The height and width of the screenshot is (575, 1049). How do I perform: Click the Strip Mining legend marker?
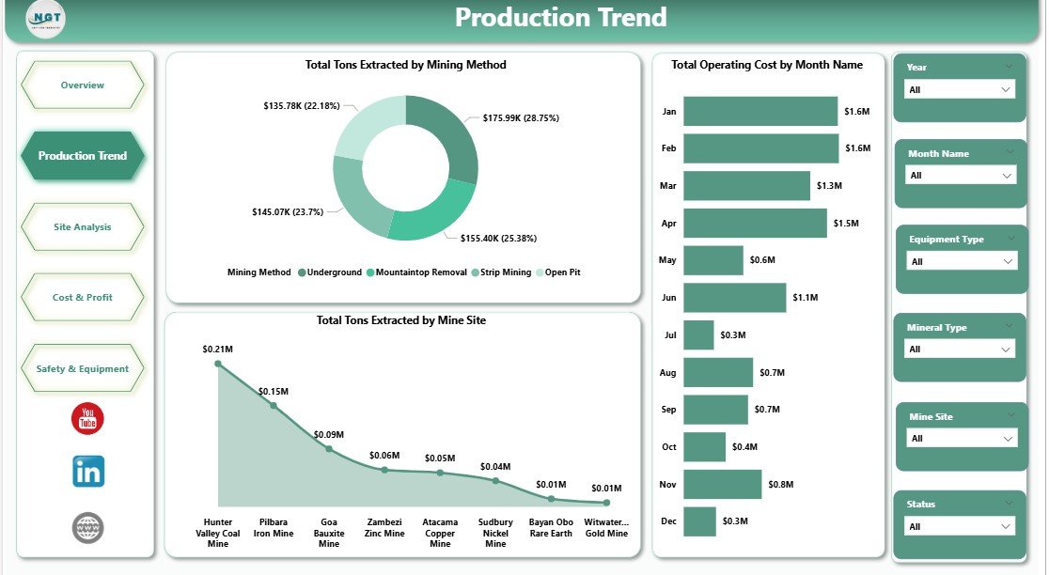pos(475,272)
